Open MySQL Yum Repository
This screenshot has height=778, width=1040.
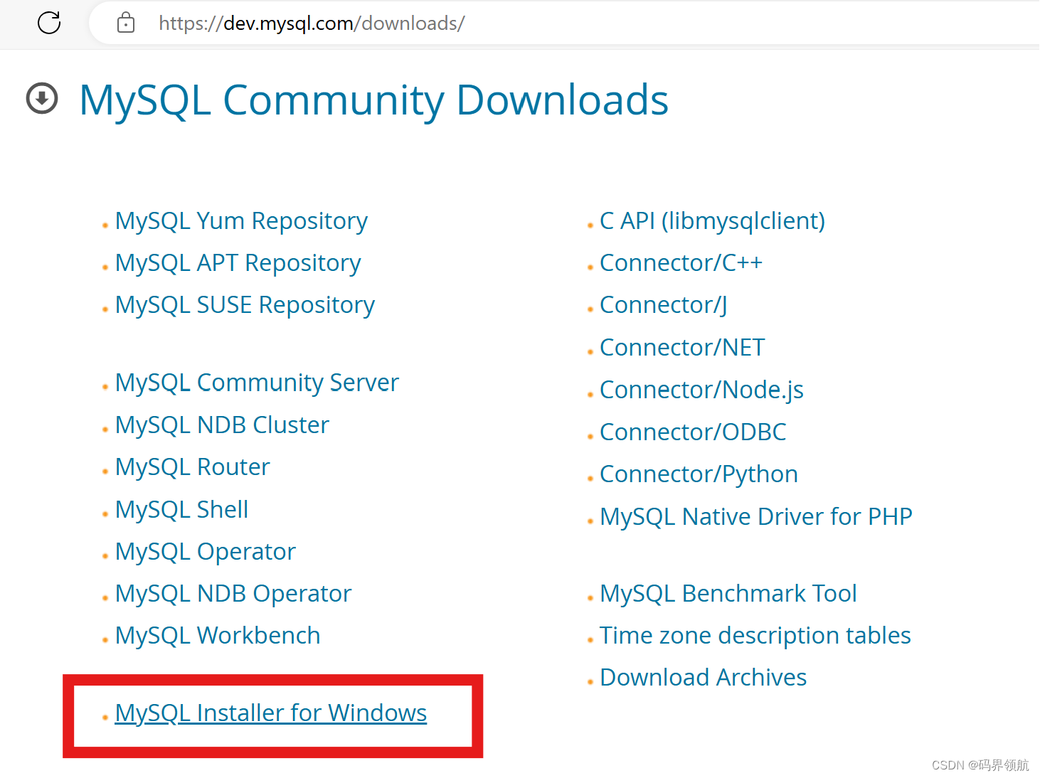241,221
